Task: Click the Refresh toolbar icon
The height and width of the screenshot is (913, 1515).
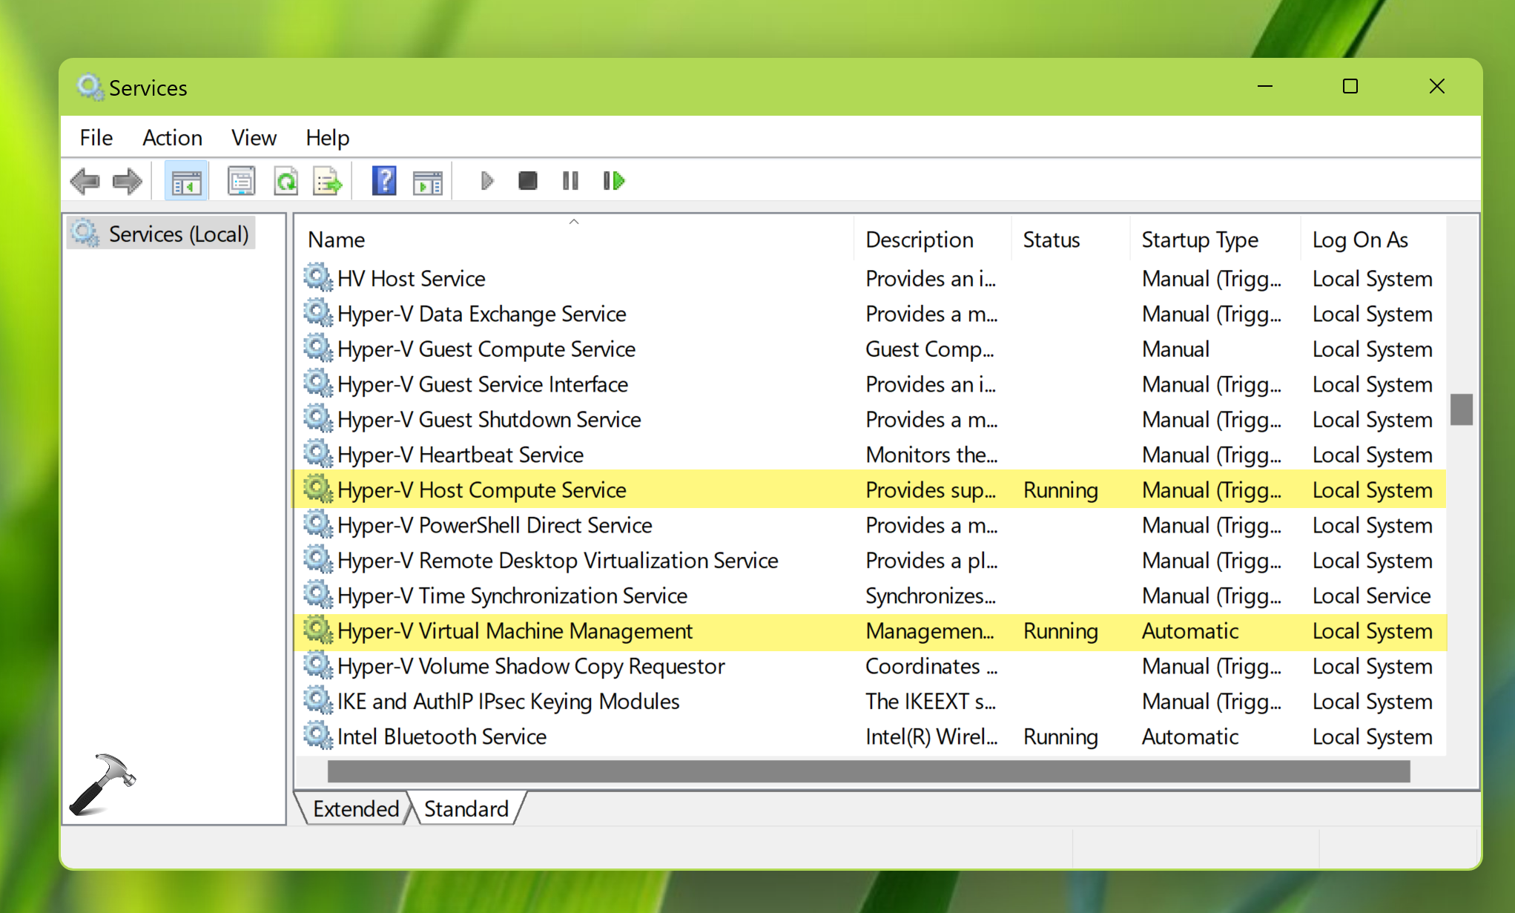Action: click(x=285, y=181)
